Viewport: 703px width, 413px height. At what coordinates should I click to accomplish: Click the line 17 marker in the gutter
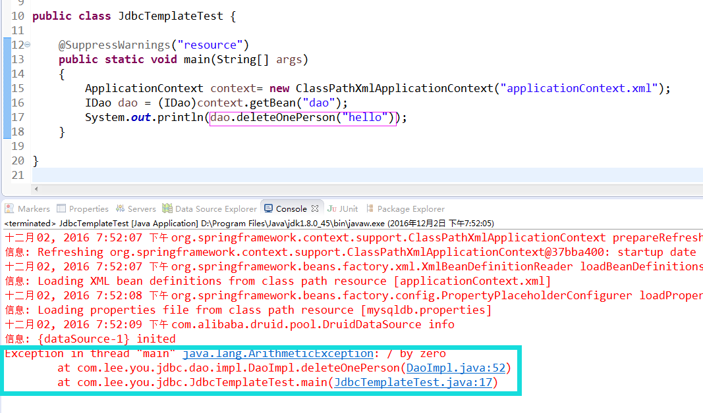7,117
